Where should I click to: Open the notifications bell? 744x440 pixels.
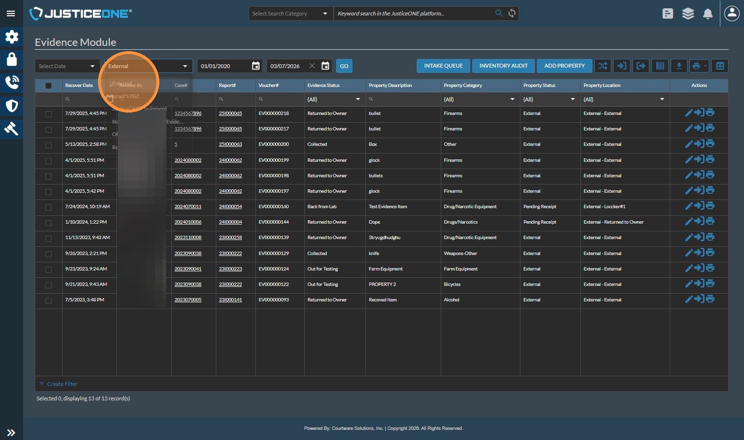[708, 14]
